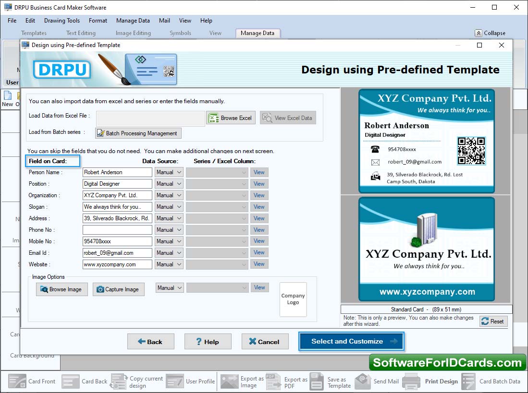Reset the card preview
Viewport: 528px width, 393px height.
[x=493, y=322]
